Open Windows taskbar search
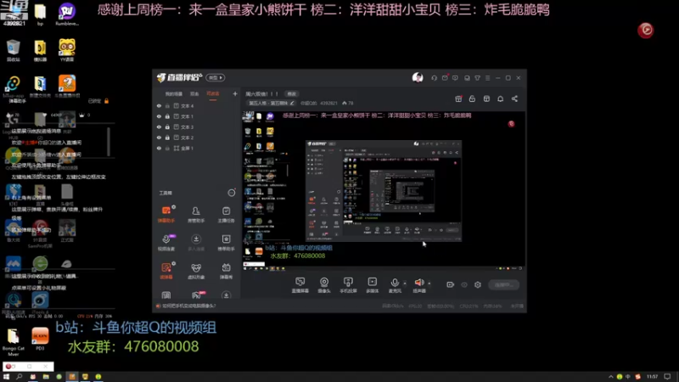This screenshot has width=679, height=382. (19, 377)
